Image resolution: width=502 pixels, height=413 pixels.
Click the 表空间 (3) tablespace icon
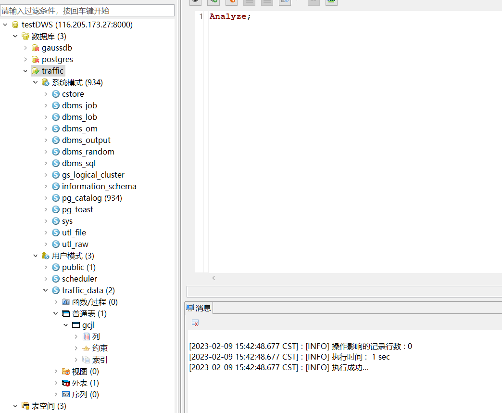point(25,406)
